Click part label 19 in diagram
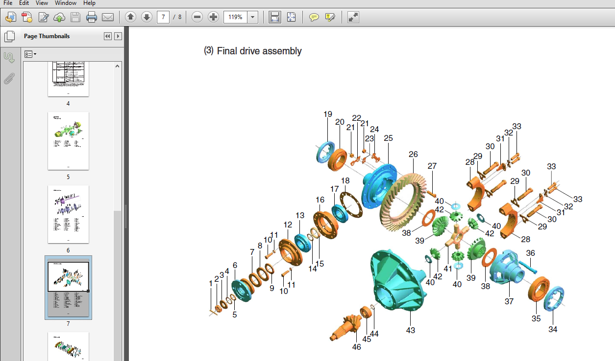Image resolution: width=615 pixels, height=361 pixels. 328,114
